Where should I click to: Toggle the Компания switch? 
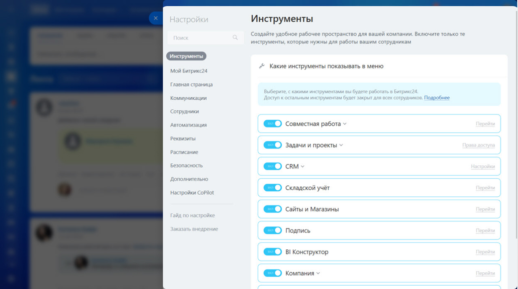point(273,273)
